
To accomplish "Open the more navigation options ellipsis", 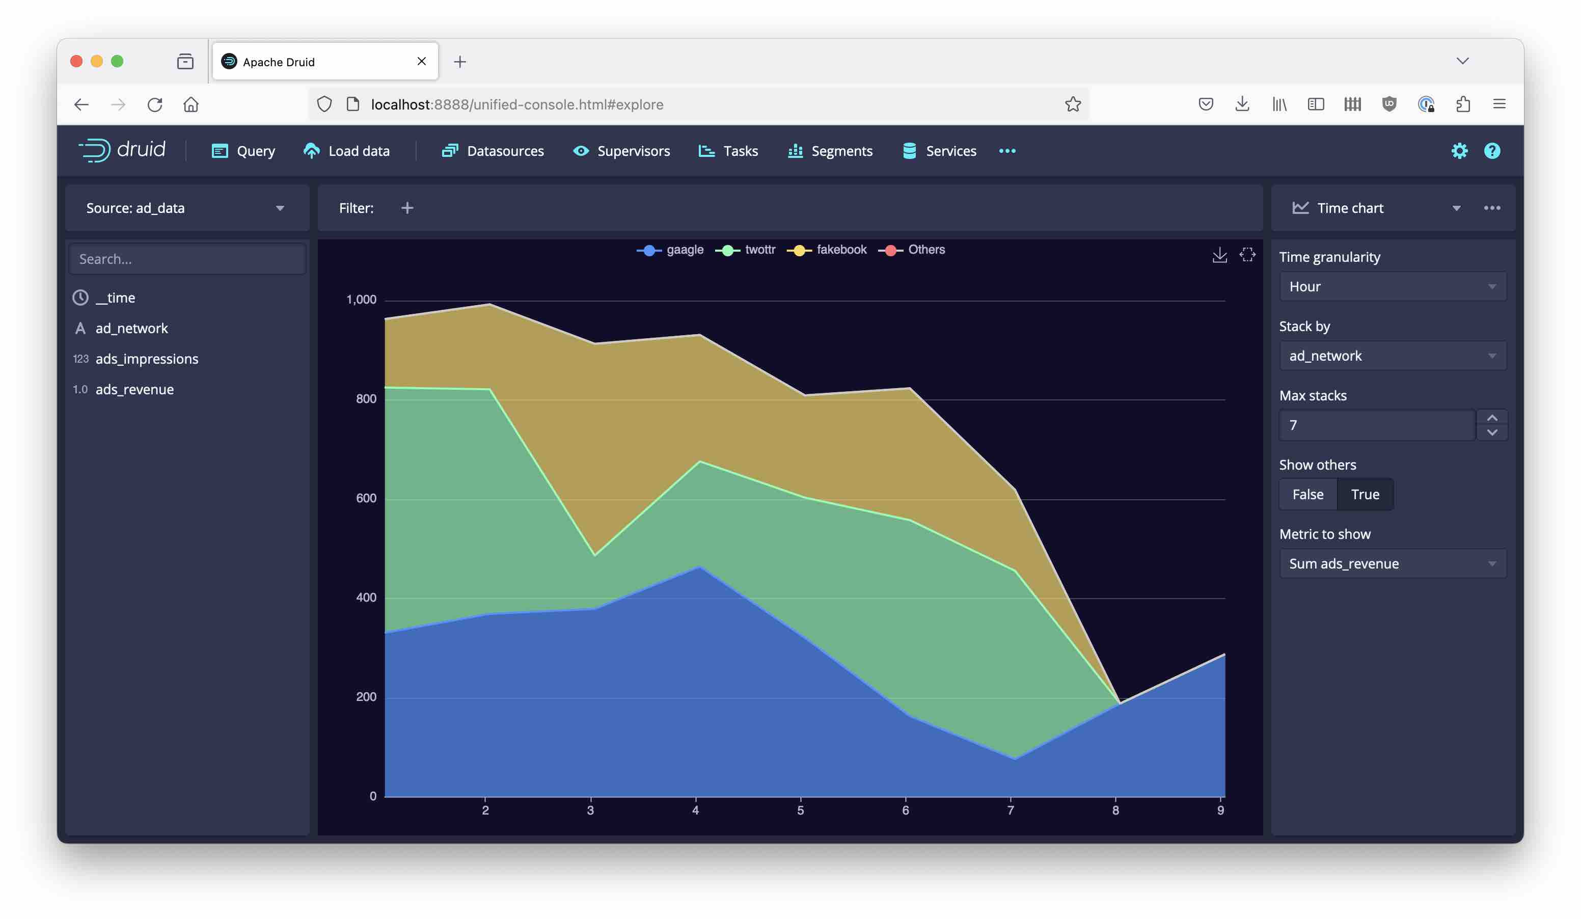I will pyautogui.click(x=1007, y=151).
